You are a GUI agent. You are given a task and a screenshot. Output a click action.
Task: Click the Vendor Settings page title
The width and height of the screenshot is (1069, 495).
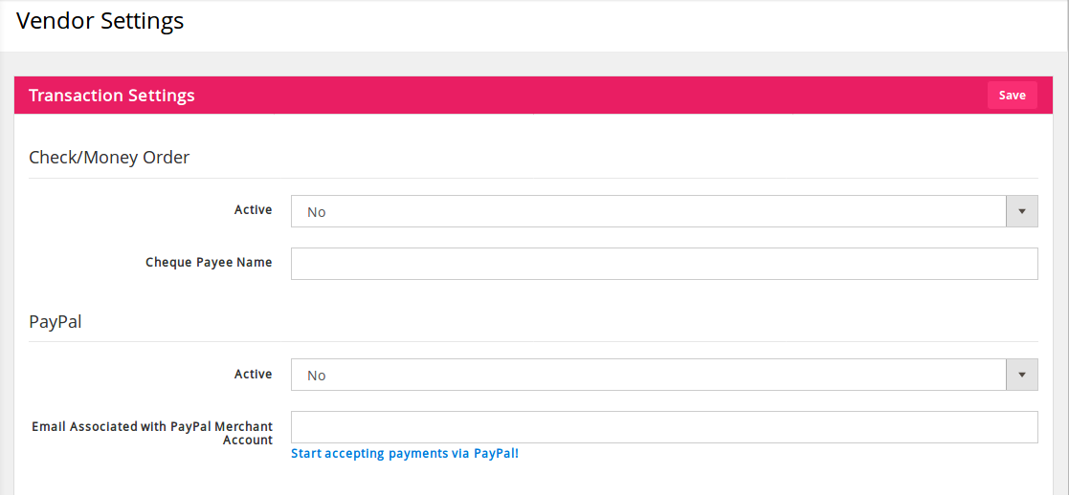(x=100, y=21)
